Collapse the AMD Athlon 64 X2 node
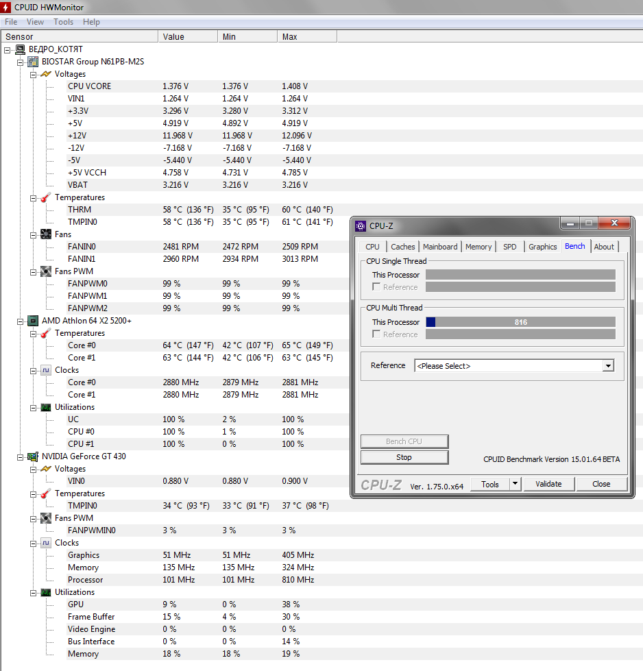Viewport: 643px width, 671px height. [20, 321]
